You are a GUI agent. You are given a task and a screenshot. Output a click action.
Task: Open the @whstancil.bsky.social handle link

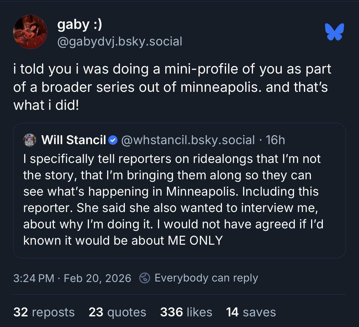[188, 140]
